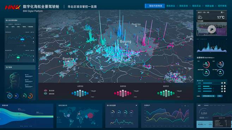
Task: Expand the dropdown arrow in bottom center gauge panel
Action: pyautogui.click(x=136, y=105)
